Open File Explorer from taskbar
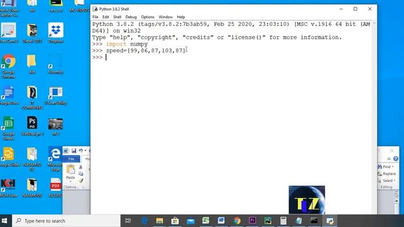This screenshot has width=404, height=227. pyautogui.click(x=160, y=221)
